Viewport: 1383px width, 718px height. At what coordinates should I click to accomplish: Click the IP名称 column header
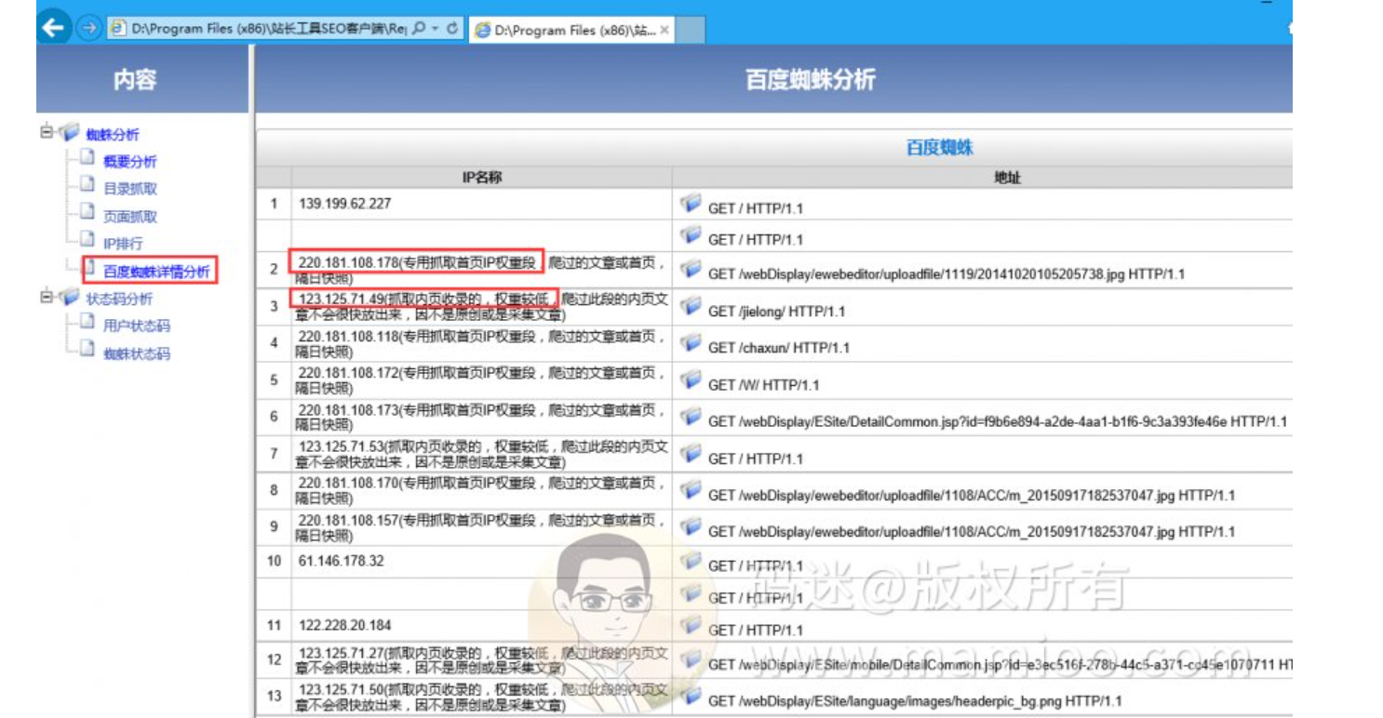482,177
